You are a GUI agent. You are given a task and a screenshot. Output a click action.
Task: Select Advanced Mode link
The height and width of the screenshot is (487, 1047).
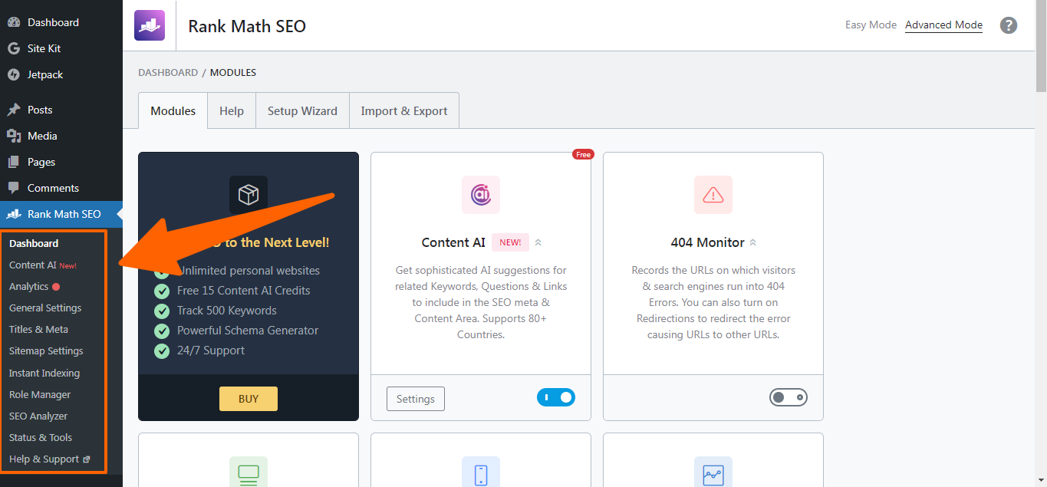(x=943, y=25)
